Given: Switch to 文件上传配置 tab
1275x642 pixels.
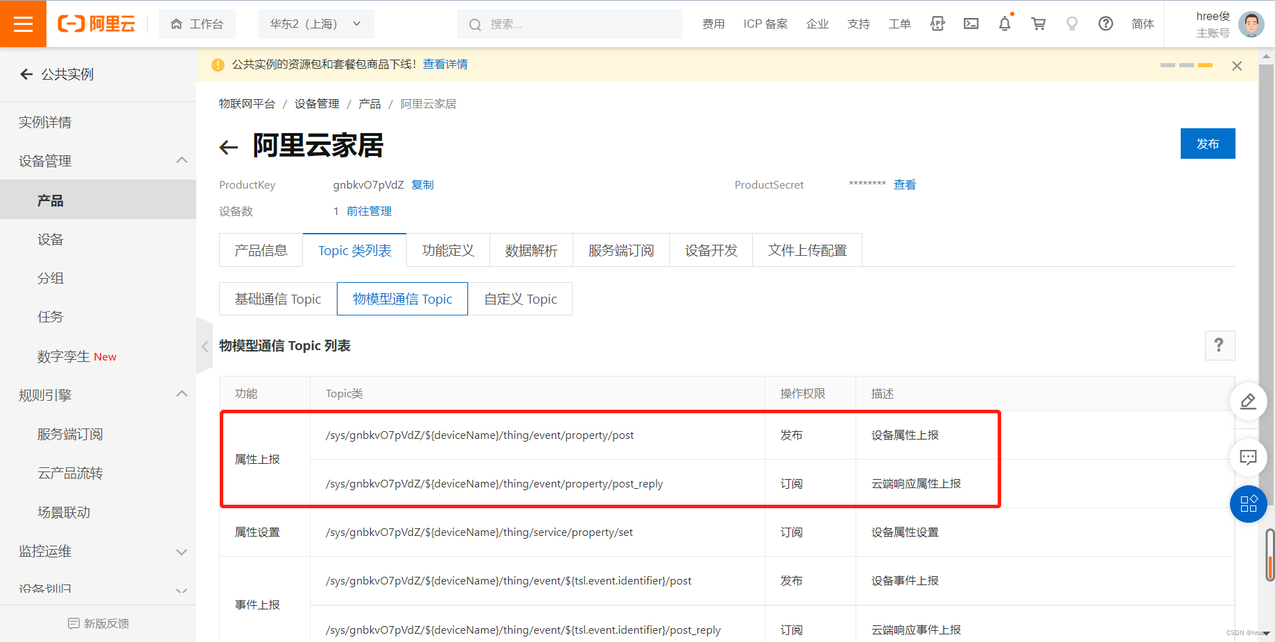Looking at the screenshot, I should pos(807,250).
